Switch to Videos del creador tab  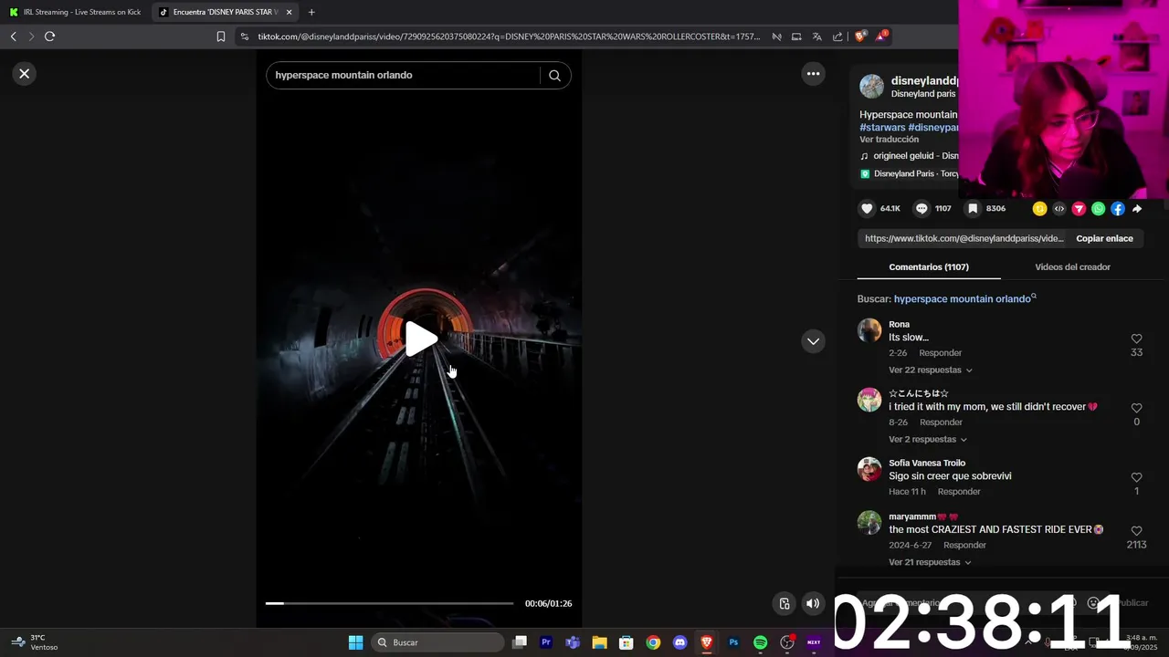[1072, 267]
